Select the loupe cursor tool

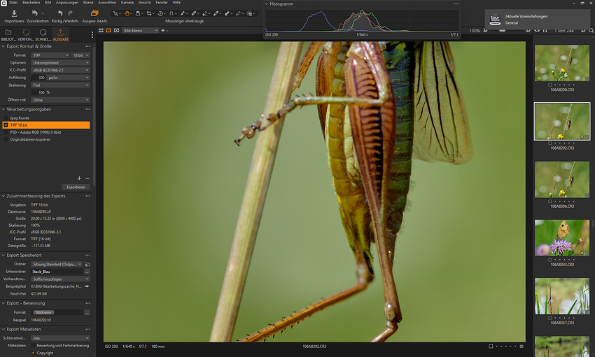tap(138, 13)
